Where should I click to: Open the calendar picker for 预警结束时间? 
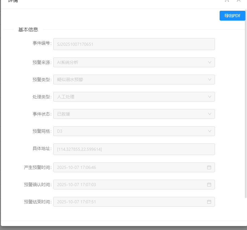click(x=209, y=202)
